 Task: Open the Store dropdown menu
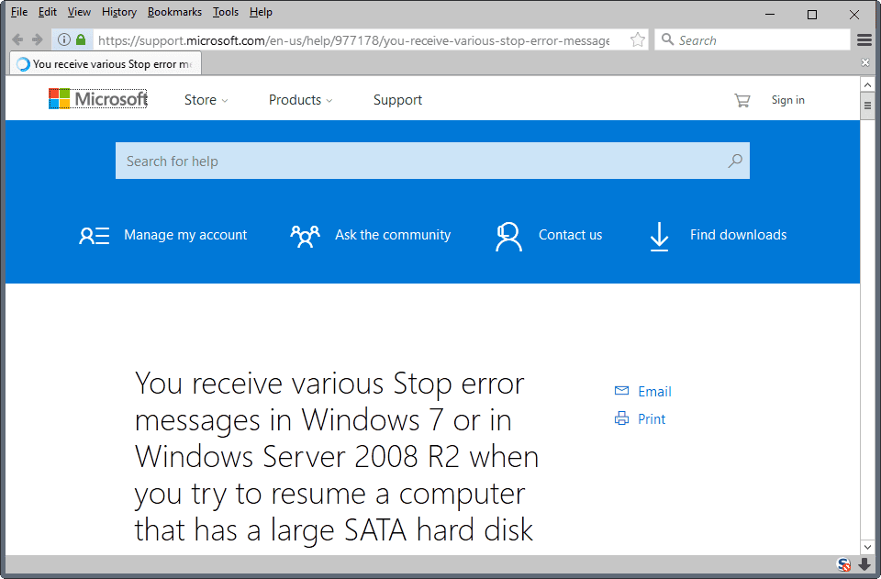(206, 99)
